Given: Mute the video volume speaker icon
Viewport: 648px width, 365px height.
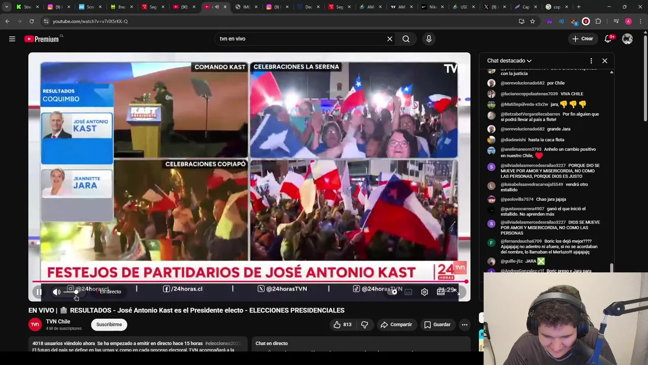Looking at the screenshot, I should pos(57,292).
